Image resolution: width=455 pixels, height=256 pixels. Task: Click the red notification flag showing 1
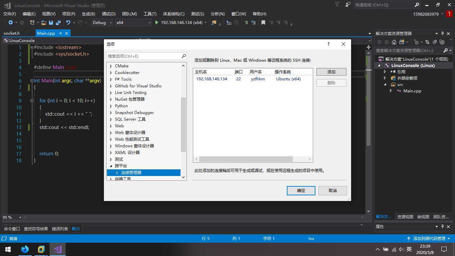(x=449, y=14)
